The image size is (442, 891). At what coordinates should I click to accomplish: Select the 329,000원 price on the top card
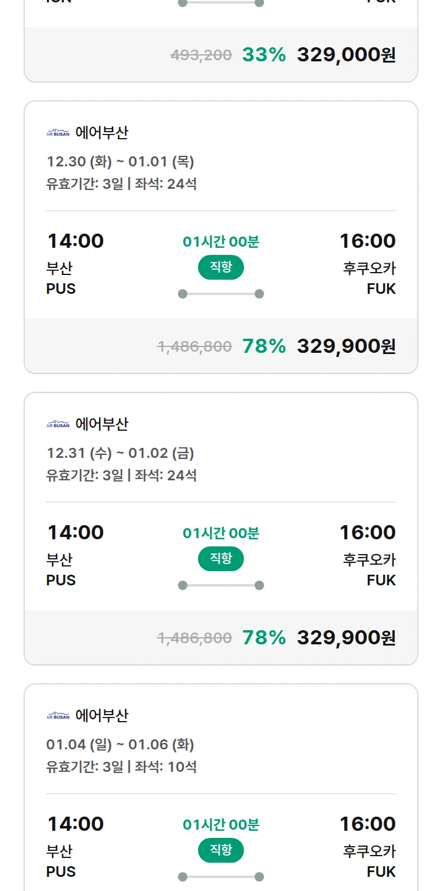346,55
